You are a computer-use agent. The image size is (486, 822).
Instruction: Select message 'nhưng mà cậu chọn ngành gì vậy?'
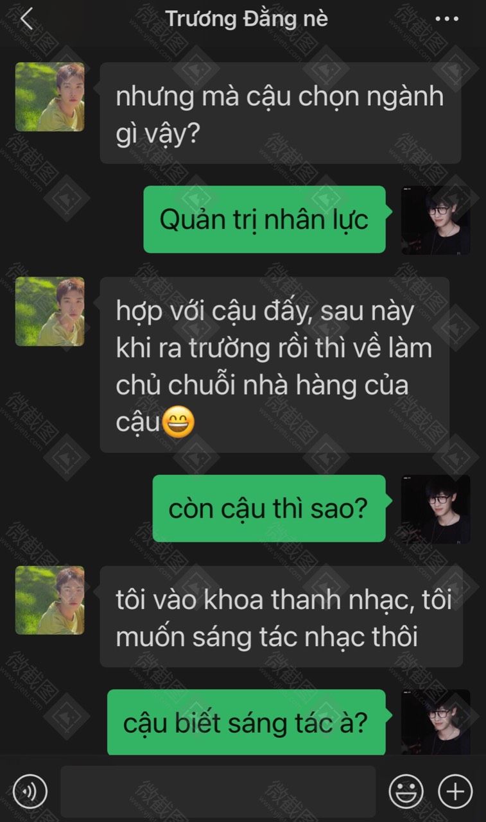(x=281, y=113)
